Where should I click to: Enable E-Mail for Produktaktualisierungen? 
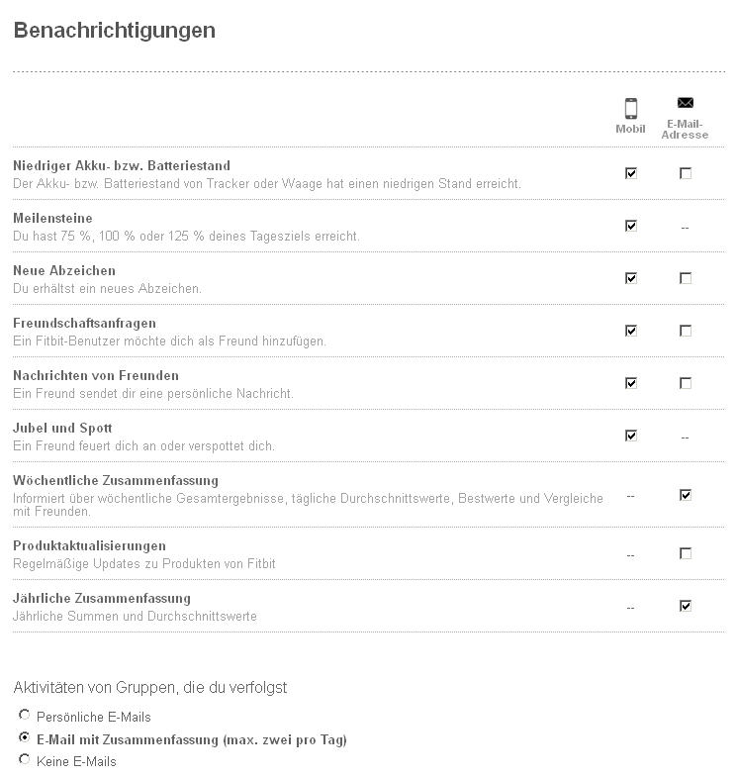[x=686, y=553]
